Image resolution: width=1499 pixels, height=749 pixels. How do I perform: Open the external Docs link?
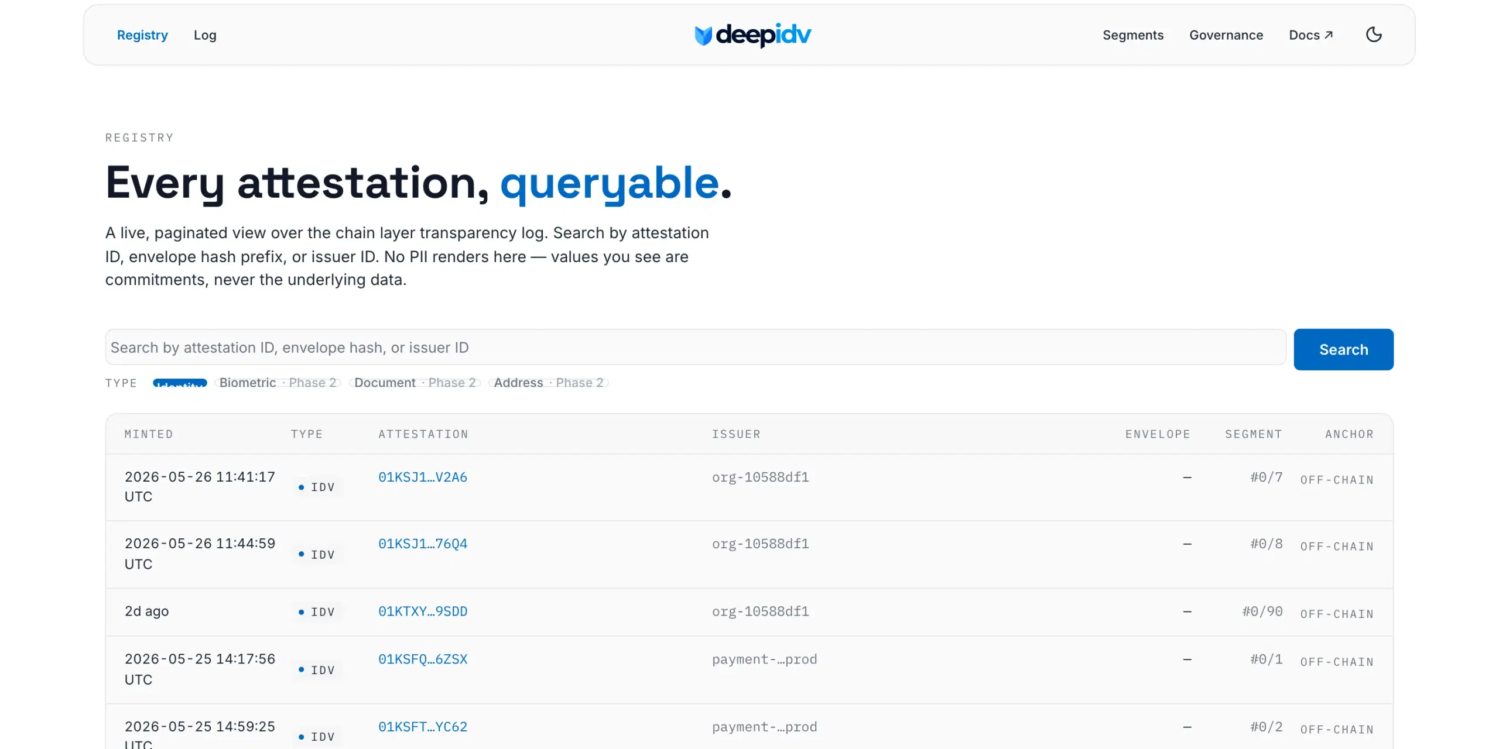[x=1311, y=35]
